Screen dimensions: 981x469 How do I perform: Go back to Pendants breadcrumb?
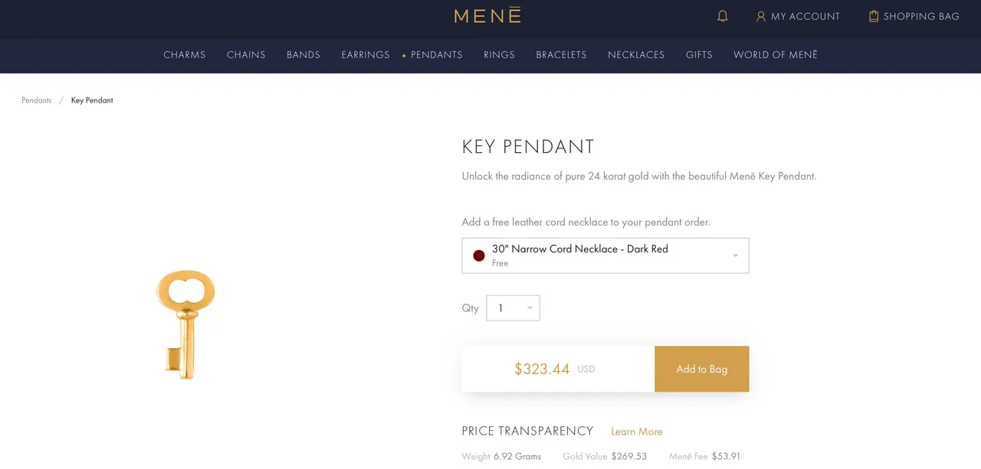[x=37, y=100]
